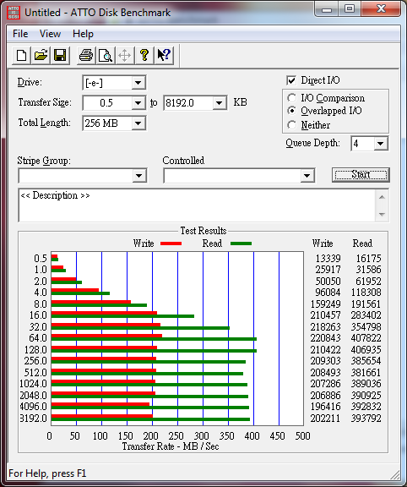Close the ATTO Disk Benchmark window

[381, 9]
